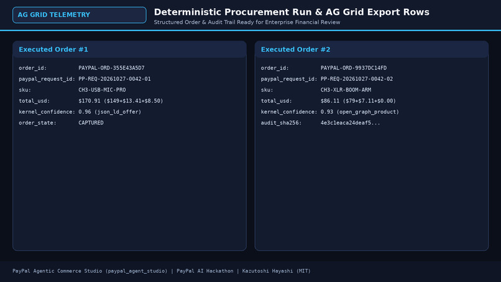Select confidence 0.96 (json_ld_offer)
The height and width of the screenshot is (282, 501).
(110, 111)
